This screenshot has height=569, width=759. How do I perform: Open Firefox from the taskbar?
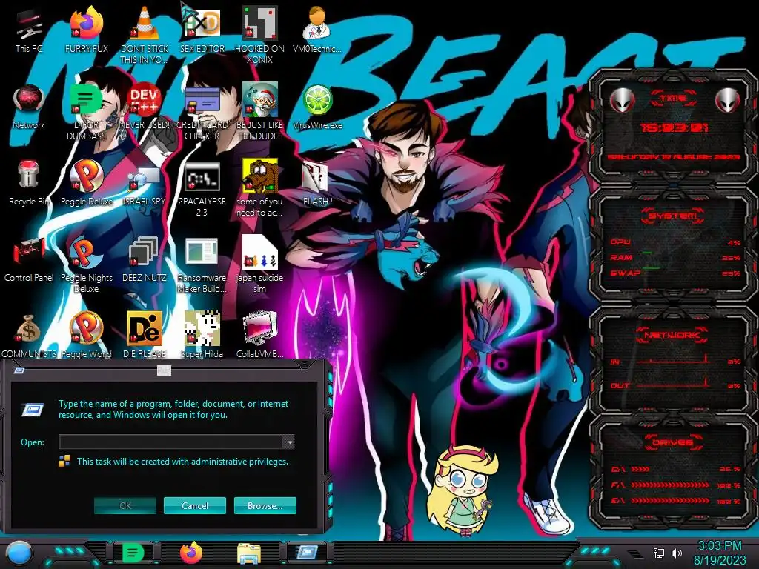point(191,553)
